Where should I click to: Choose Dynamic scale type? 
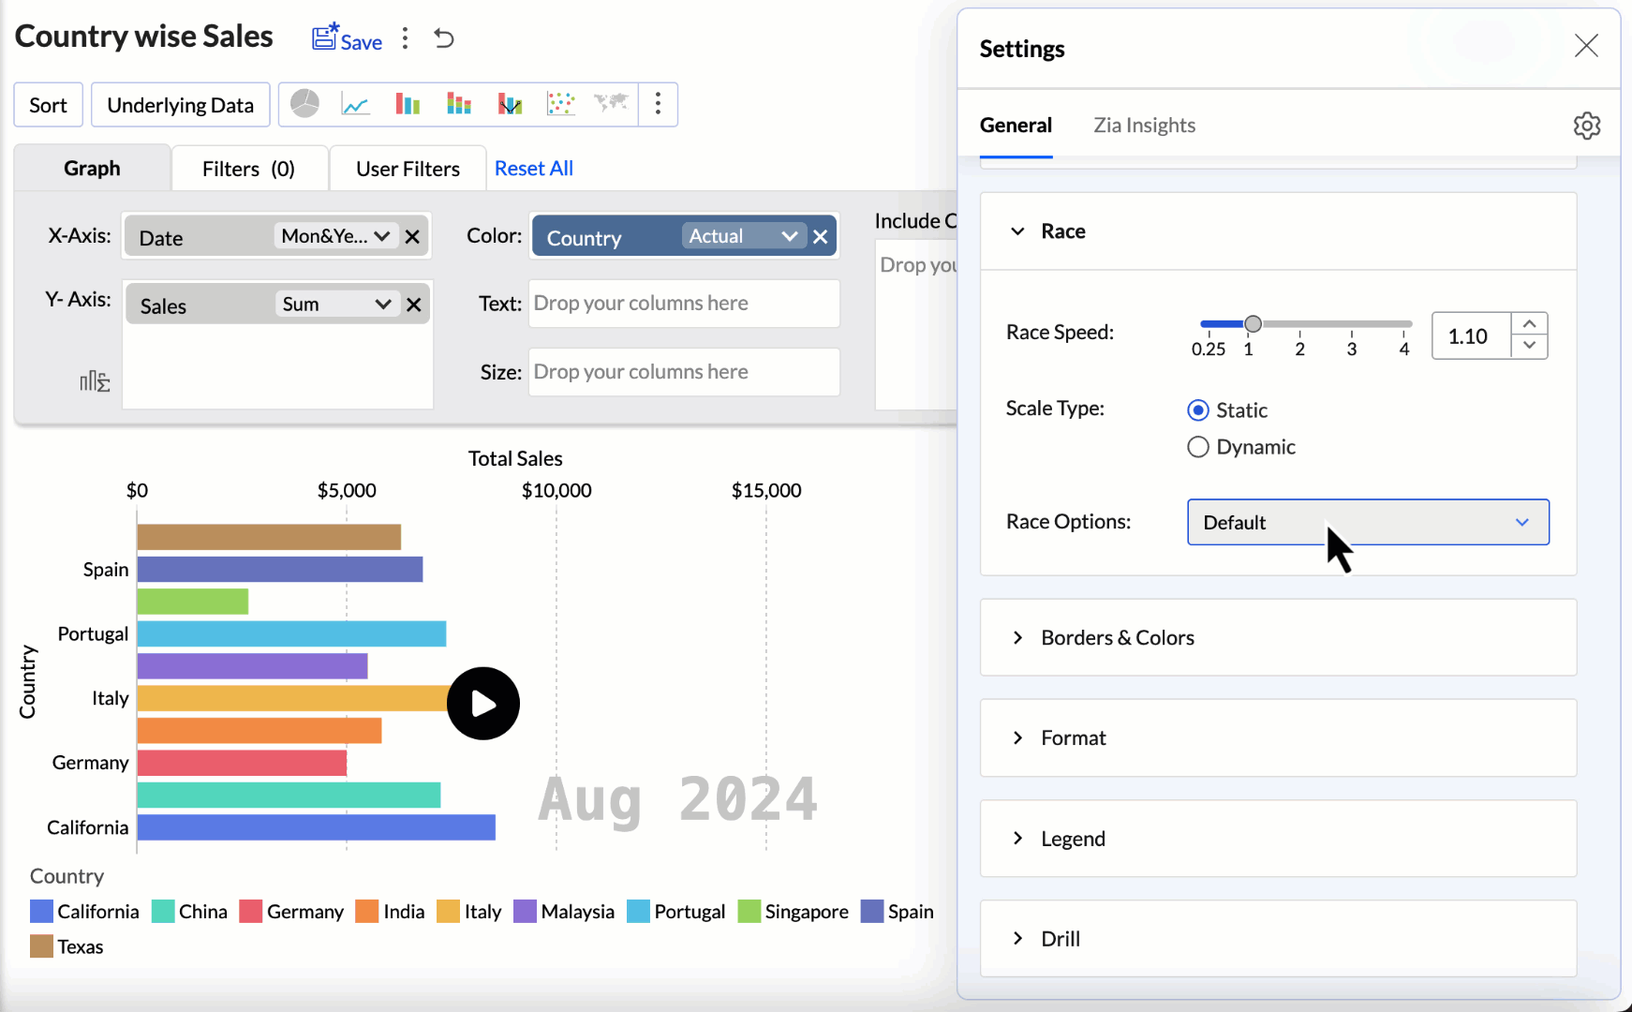click(x=1198, y=447)
